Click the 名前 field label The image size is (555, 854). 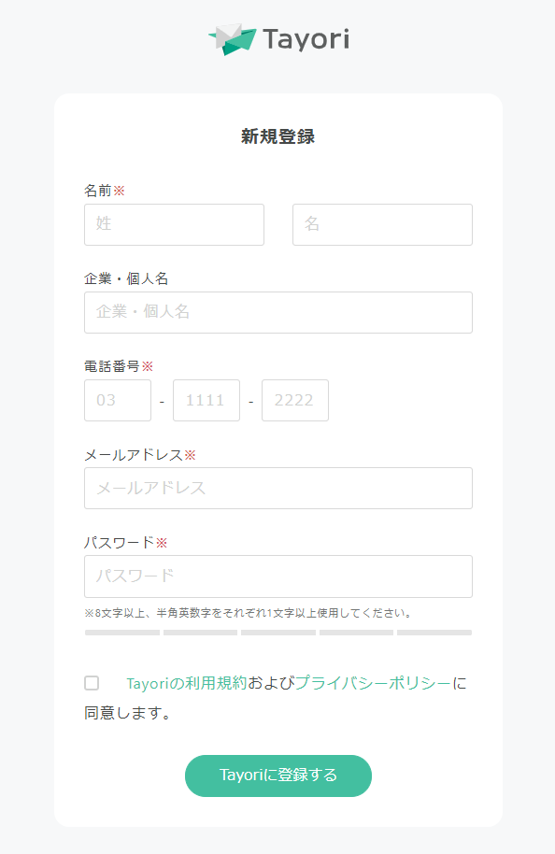click(x=98, y=191)
